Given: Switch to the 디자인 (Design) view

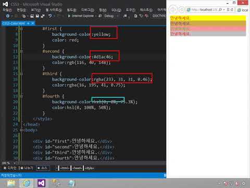Looking at the screenshot, I should (10, 168).
